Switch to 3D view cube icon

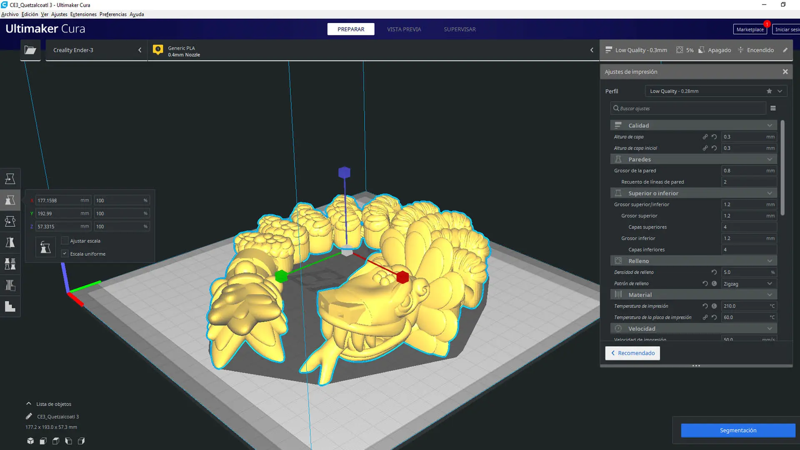pos(30,441)
